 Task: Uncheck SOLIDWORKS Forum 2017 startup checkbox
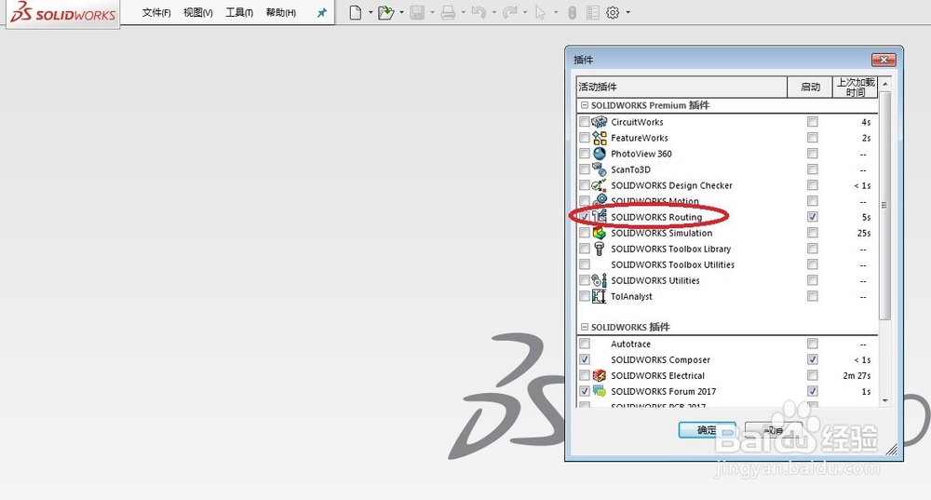click(812, 391)
